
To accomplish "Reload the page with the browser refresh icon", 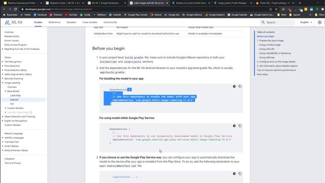I will point(15,9).
